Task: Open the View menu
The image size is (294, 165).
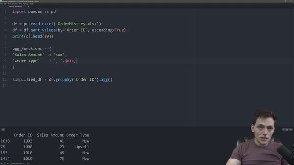Action: 9,4
